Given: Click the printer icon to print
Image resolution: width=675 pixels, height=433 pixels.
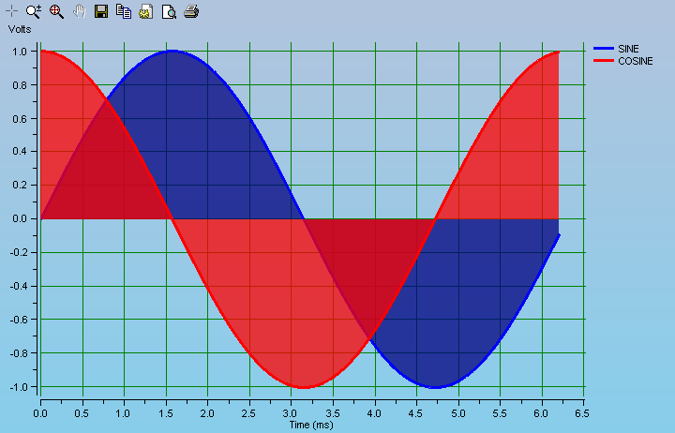Looking at the screenshot, I should tap(191, 11).
